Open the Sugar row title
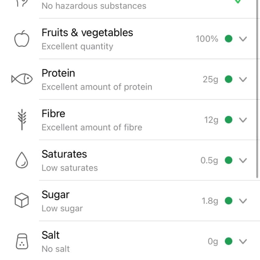Image resolution: width=260 pixels, height=260 pixels. pos(56,195)
